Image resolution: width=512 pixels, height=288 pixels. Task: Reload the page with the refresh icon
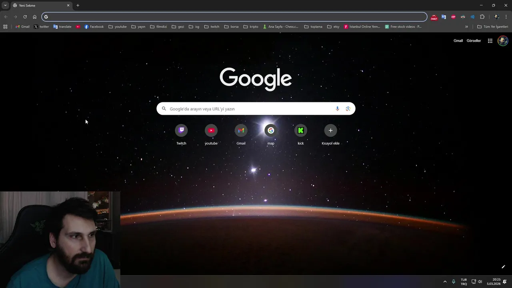(25, 17)
